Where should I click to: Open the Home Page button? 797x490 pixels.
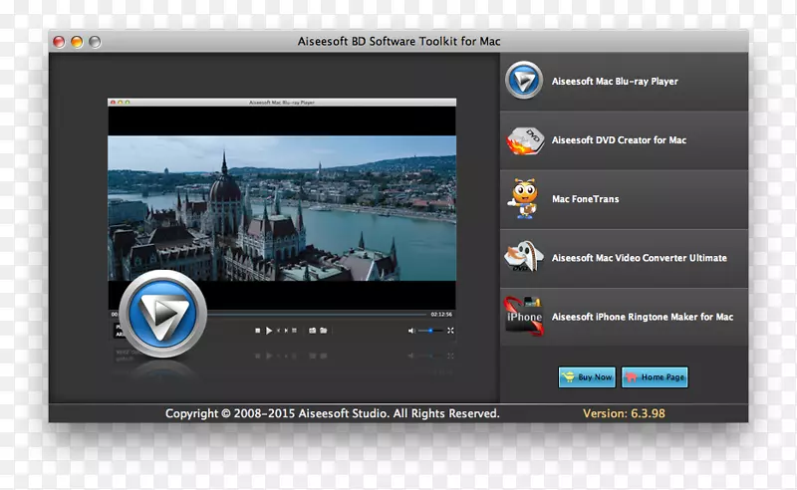655,377
